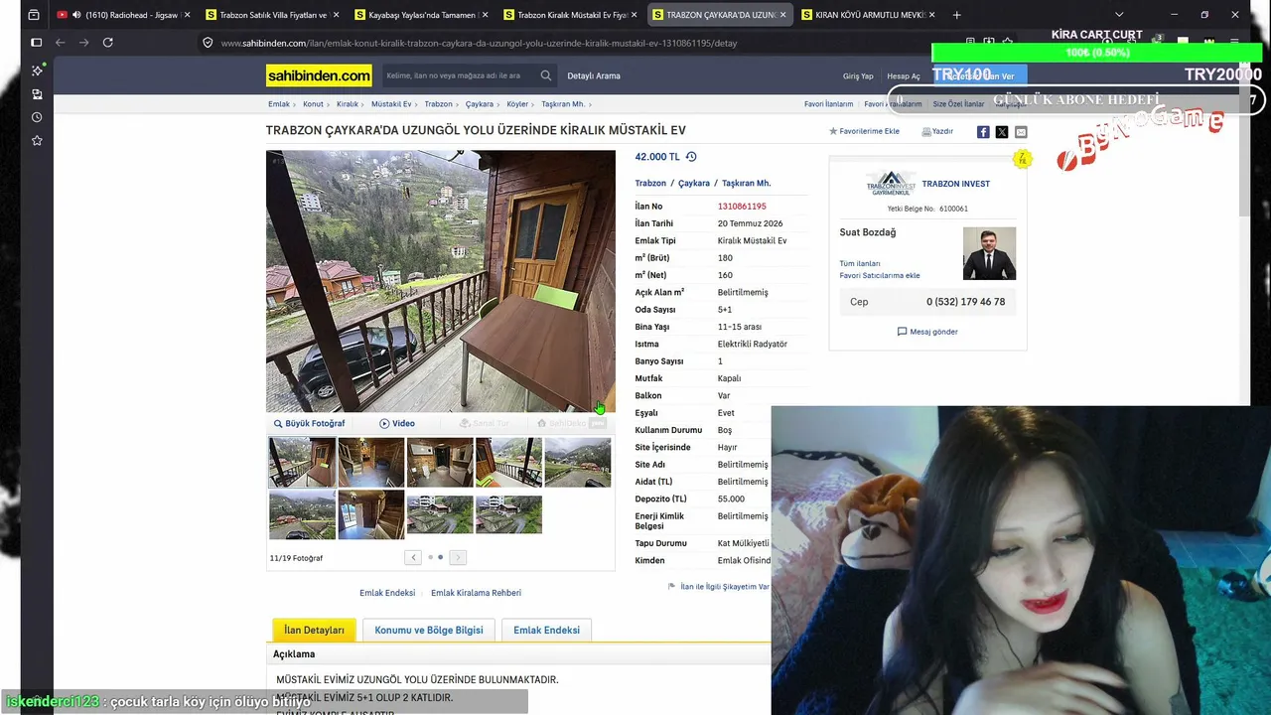
Task: Open a new browser tab
Action: tap(956, 15)
